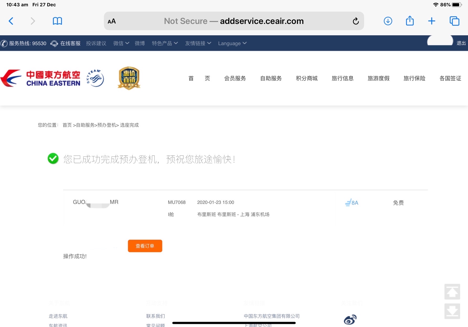Tap the battery indicator in status bar

(457, 5)
